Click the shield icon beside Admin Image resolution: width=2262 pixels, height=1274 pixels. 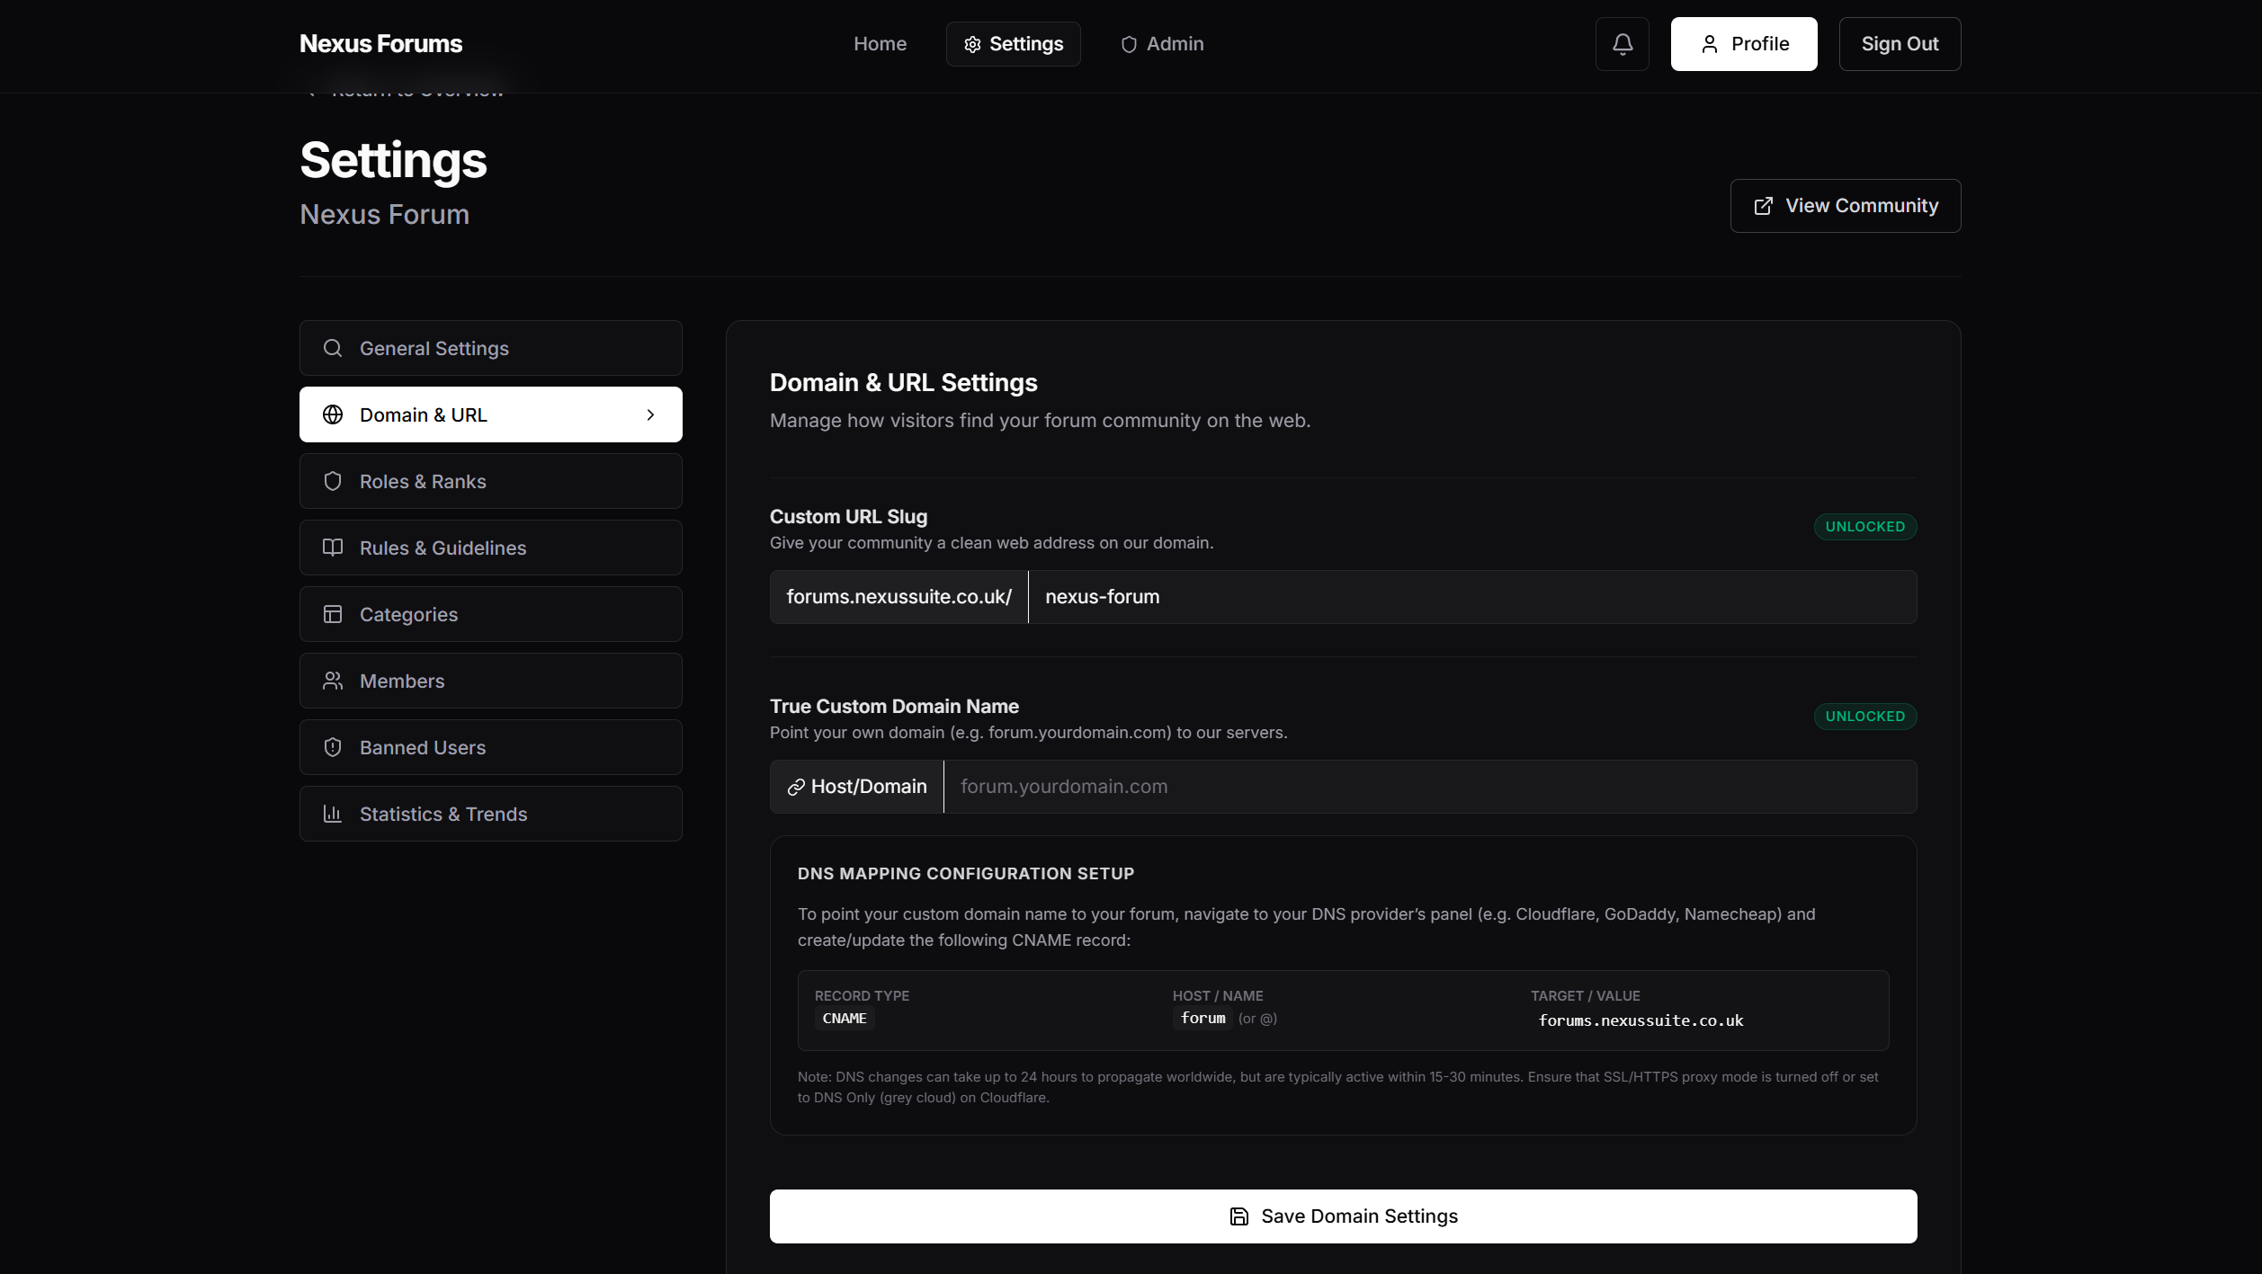1129,45
